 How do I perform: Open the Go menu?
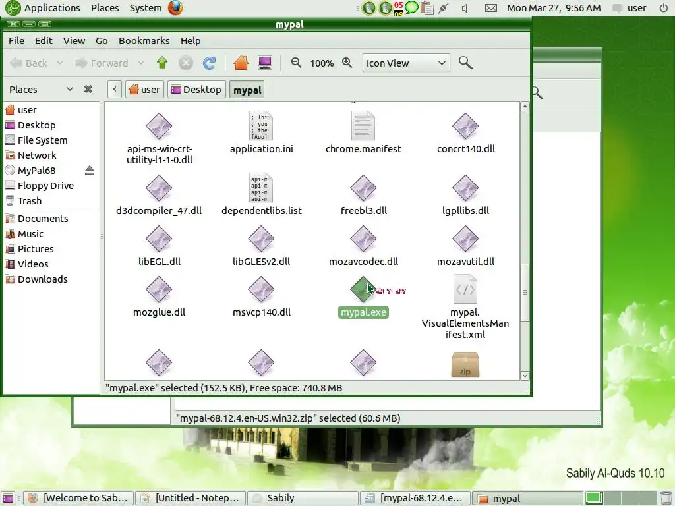coord(102,40)
